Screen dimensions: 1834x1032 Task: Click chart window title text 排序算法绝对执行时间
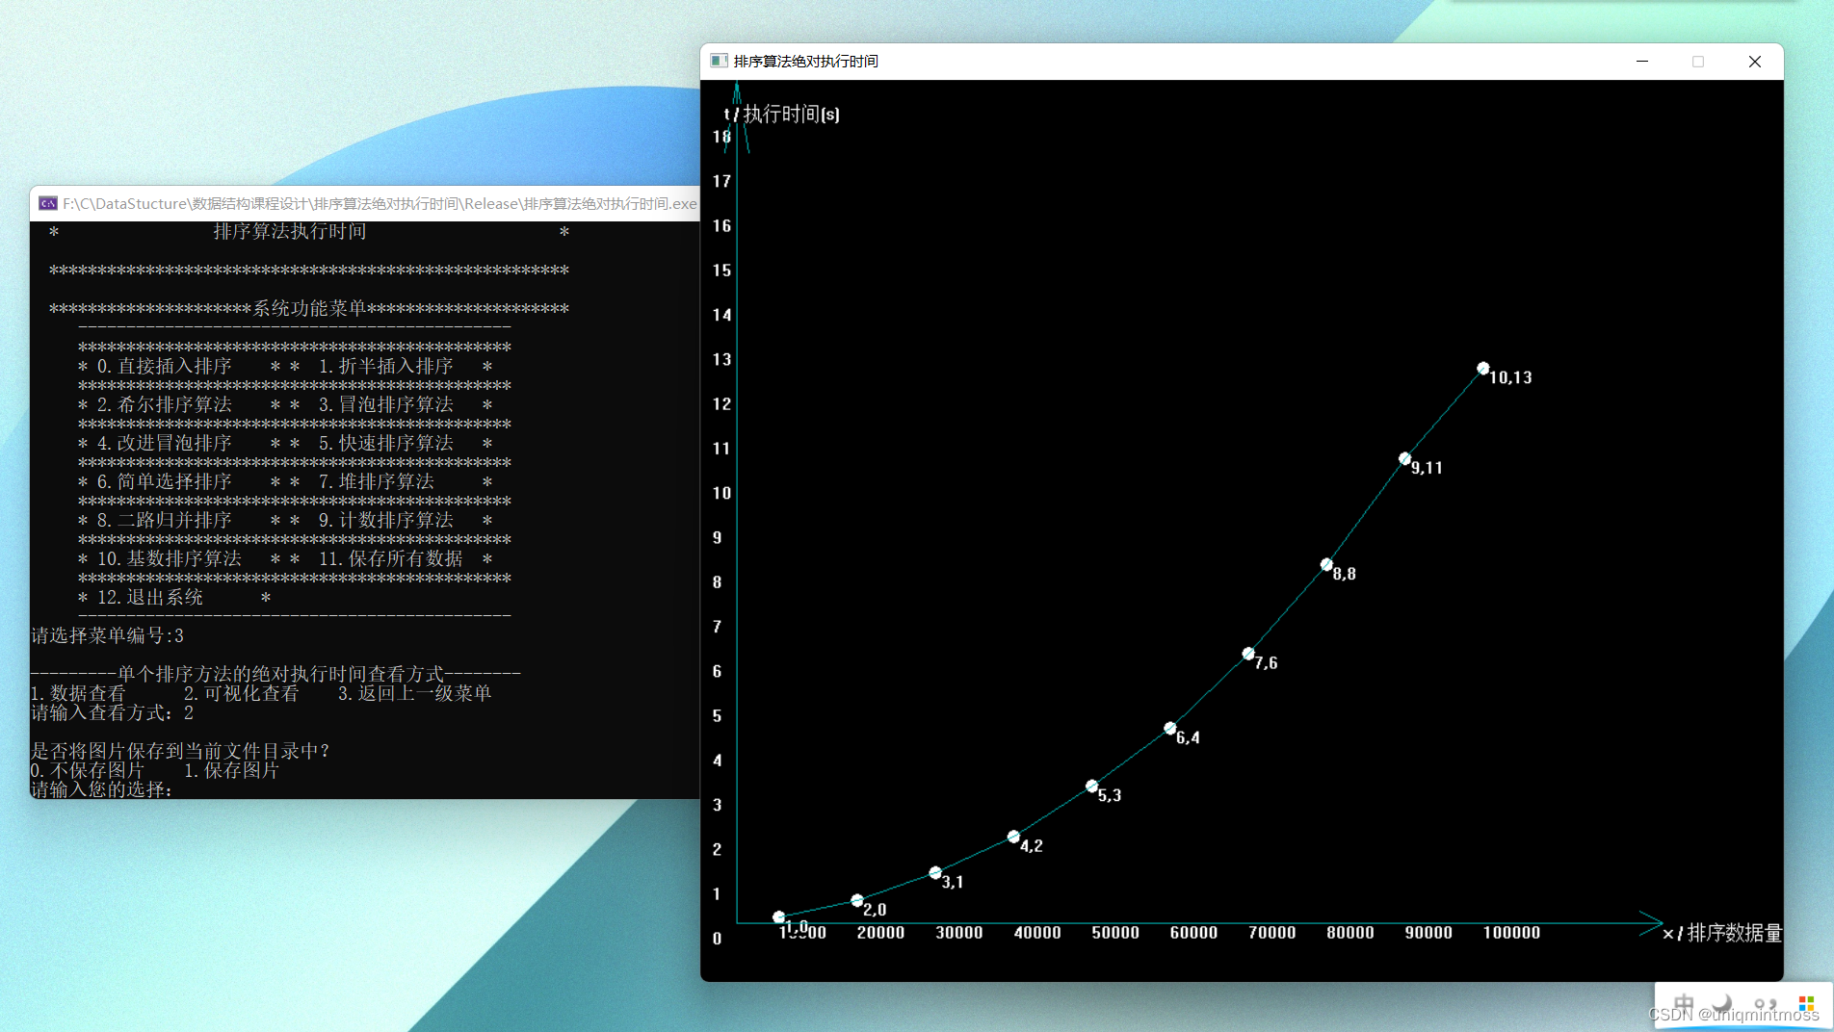tap(806, 61)
